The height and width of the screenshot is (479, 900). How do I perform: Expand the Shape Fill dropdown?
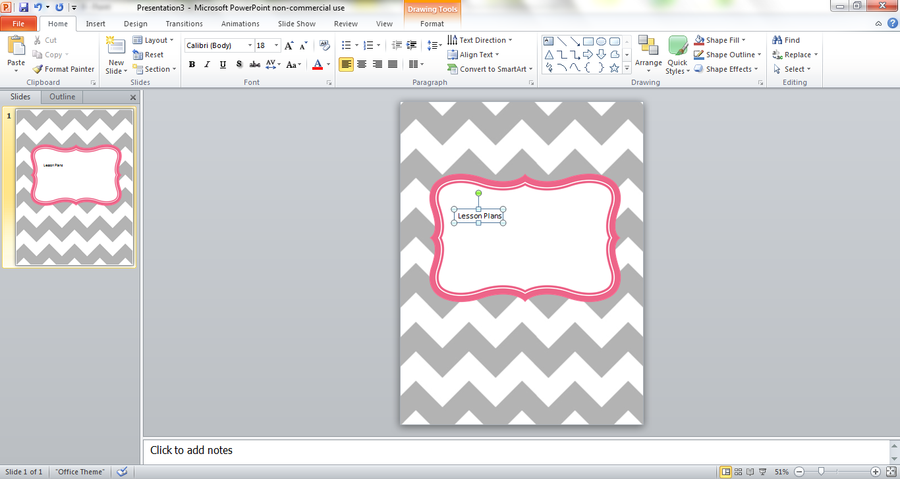tap(744, 40)
